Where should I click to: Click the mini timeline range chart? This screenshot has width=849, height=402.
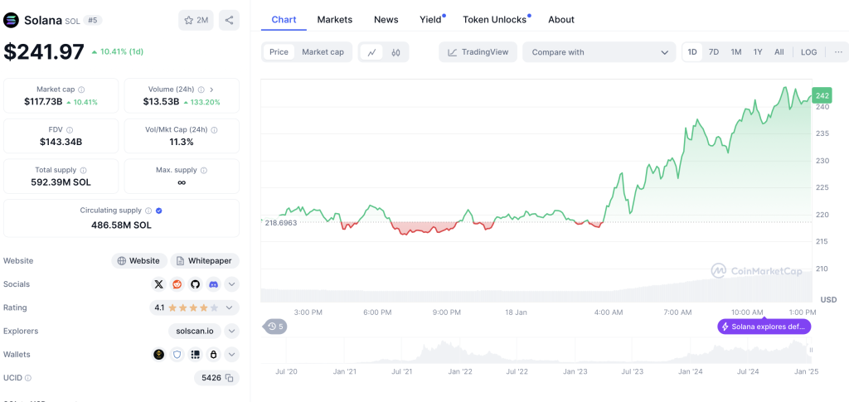(536, 350)
